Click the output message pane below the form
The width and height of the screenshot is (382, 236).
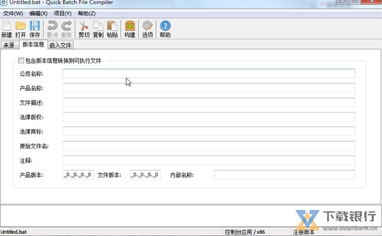(x=191, y=216)
